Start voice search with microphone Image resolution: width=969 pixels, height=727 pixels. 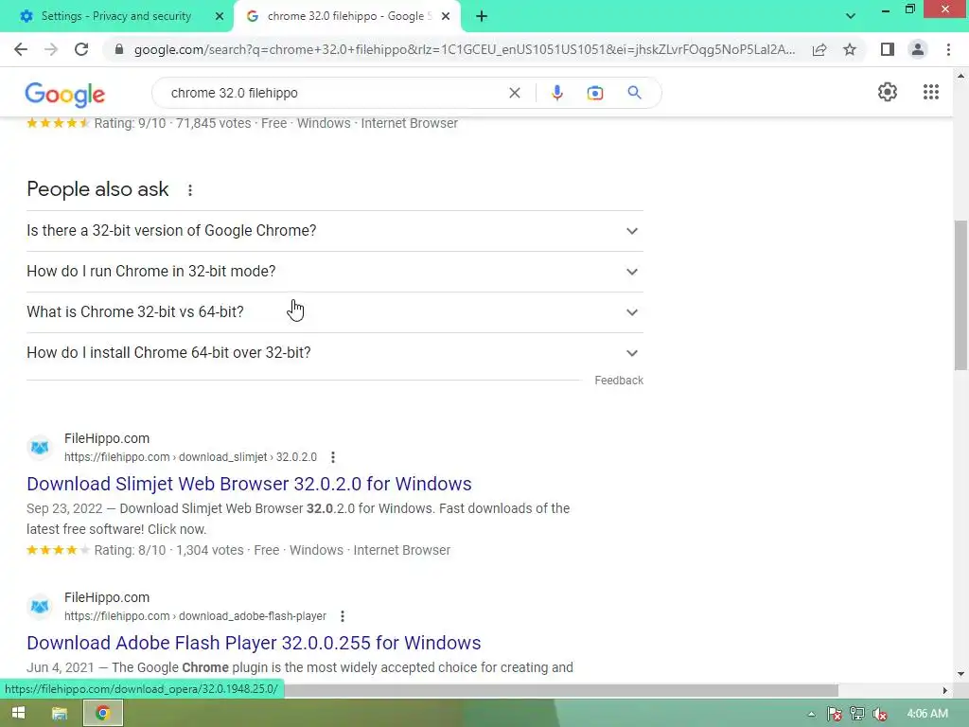[556, 93]
